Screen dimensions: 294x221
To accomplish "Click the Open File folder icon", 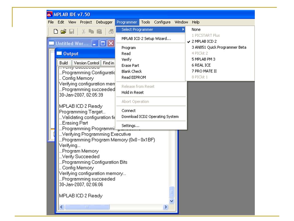I will click(64, 31).
